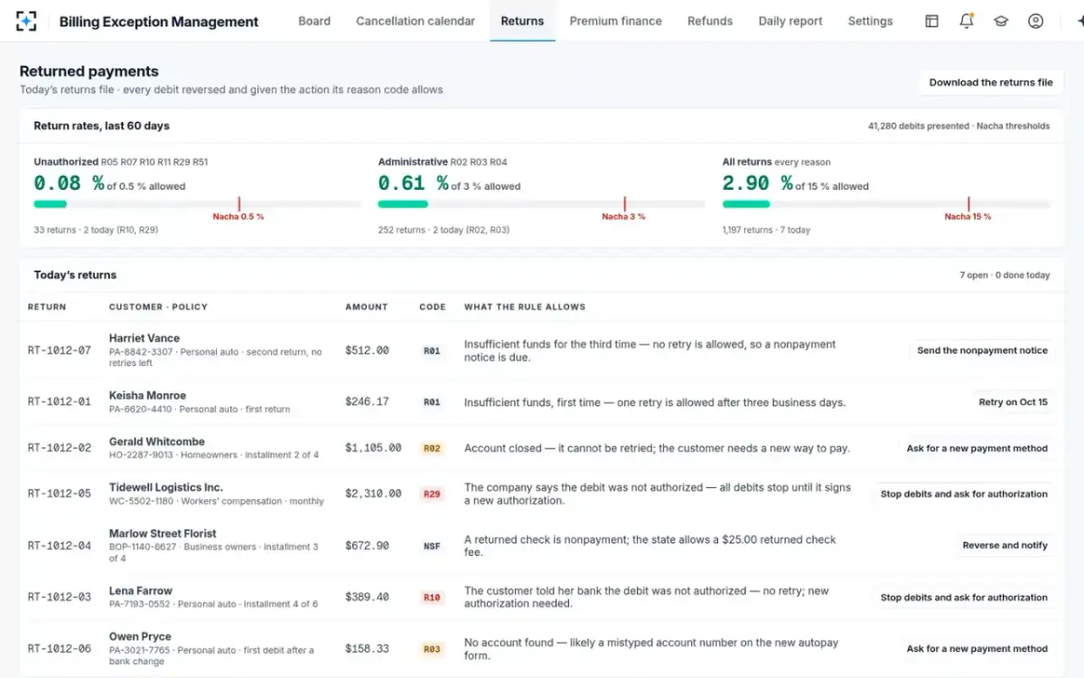Switch to the Board tab
This screenshot has height=678, width=1084.
tap(314, 21)
